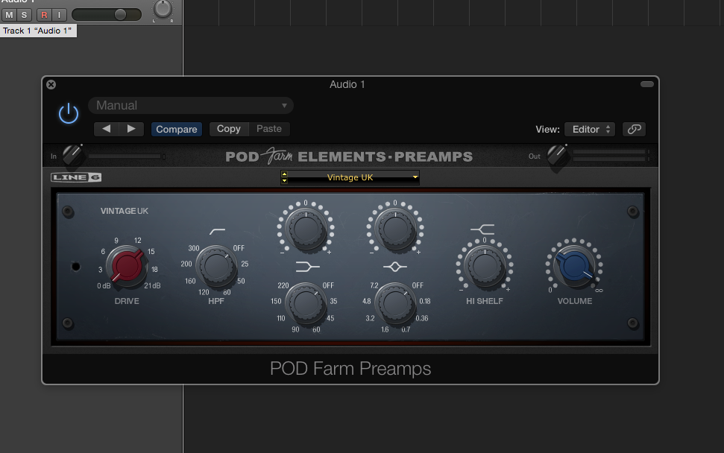Toggle record enable R button

coord(44,15)
